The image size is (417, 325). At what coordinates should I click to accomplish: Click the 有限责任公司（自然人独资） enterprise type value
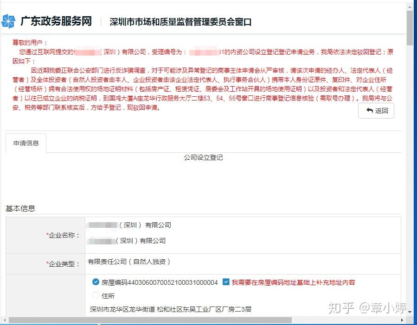point(129,262)
